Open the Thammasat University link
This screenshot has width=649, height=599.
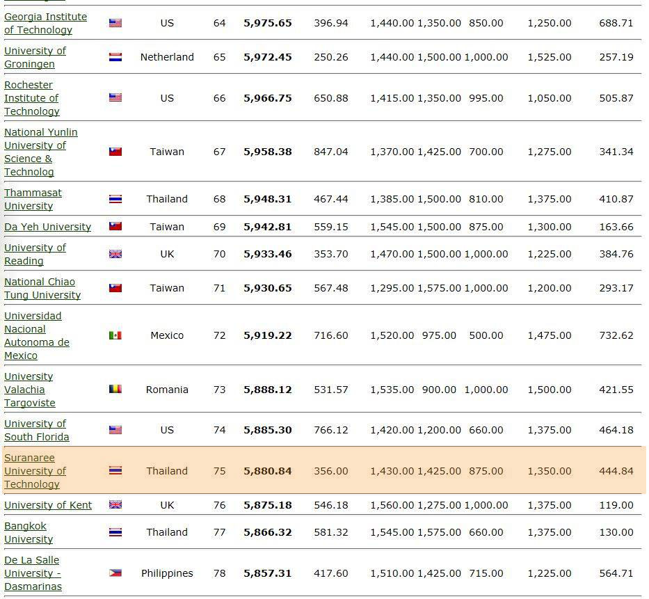pos(33,199)
